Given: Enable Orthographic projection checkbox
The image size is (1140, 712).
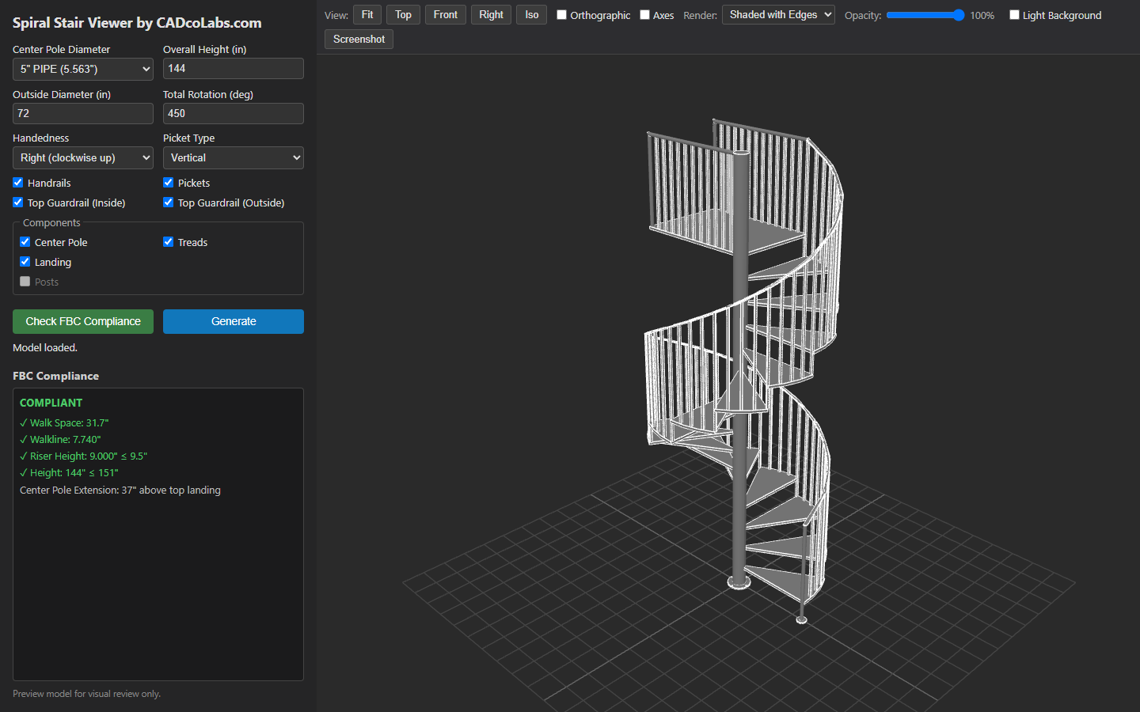Looking at the screenshot, I should coord(561,15).
